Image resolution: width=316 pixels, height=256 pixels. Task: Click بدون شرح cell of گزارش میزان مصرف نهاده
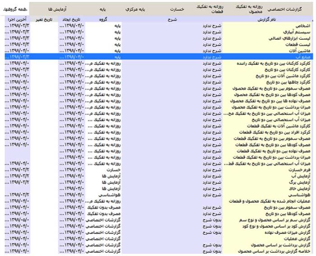point(212,233)
